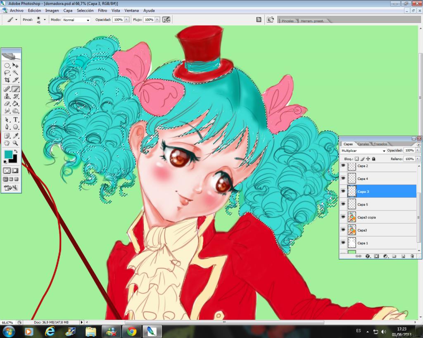Select the Notes tool
Image resolution: width=423 pixels, height=338 pixels.
7,136
